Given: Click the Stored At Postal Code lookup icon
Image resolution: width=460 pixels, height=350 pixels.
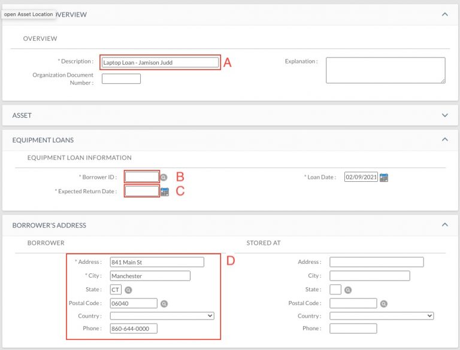Looking at the screenshot, I should 384,304.
